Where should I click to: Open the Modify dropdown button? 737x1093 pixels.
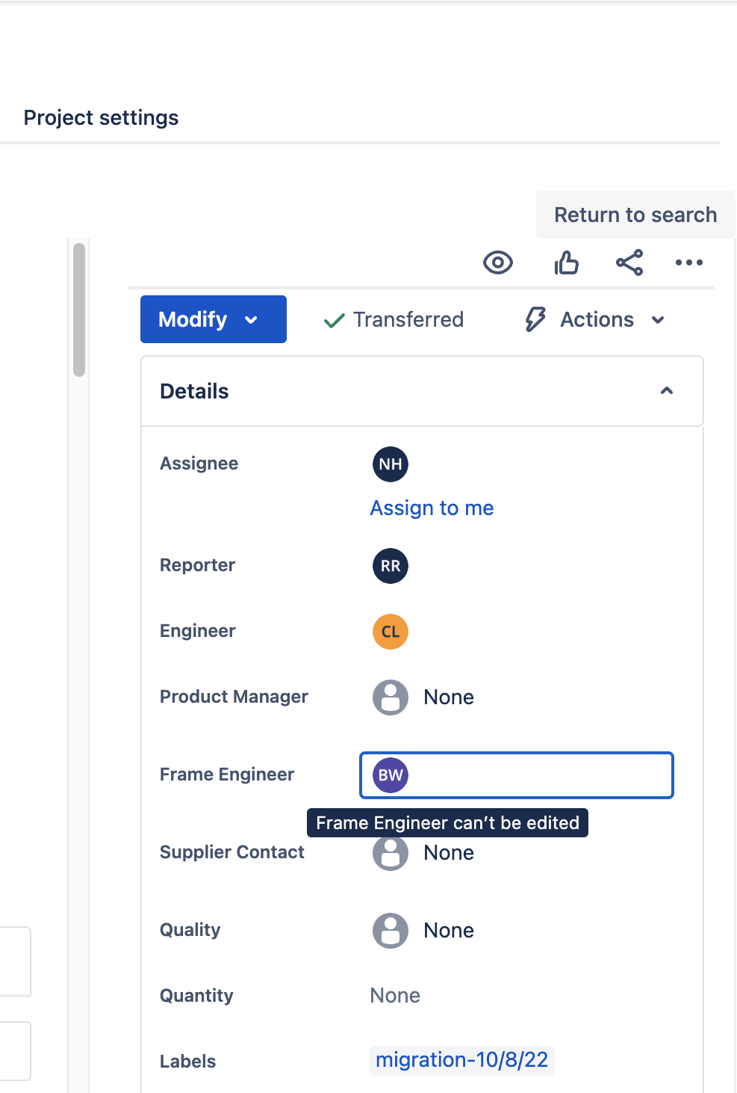tap(214, 319)
